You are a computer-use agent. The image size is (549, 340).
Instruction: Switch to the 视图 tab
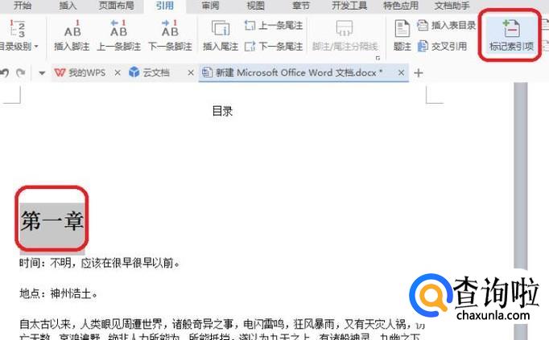(256, 6)
